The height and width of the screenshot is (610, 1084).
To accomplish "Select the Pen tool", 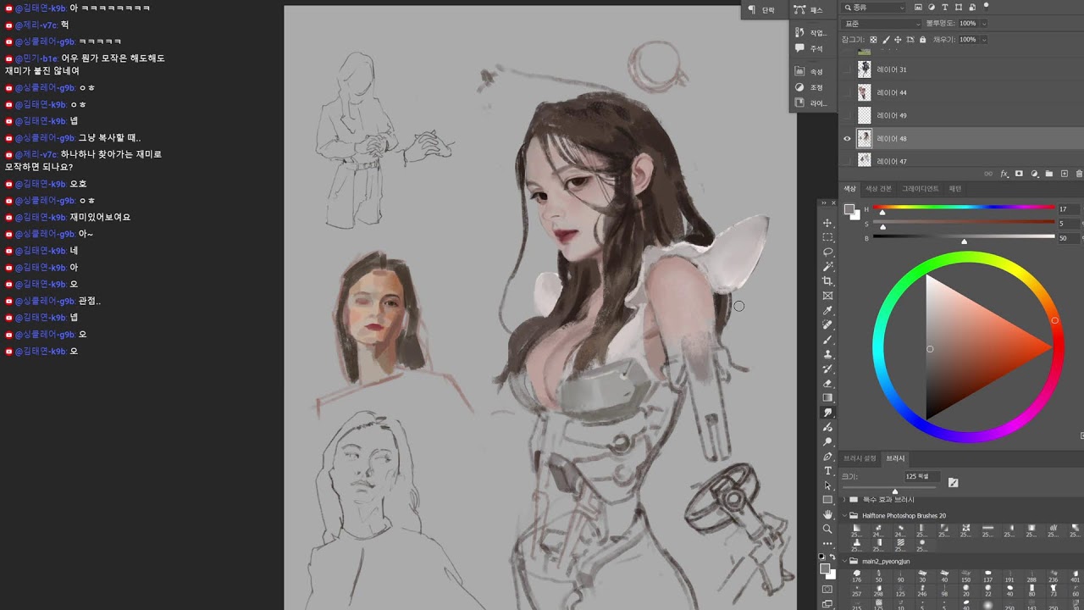I will pyautogui.click(x=827, y=457).
